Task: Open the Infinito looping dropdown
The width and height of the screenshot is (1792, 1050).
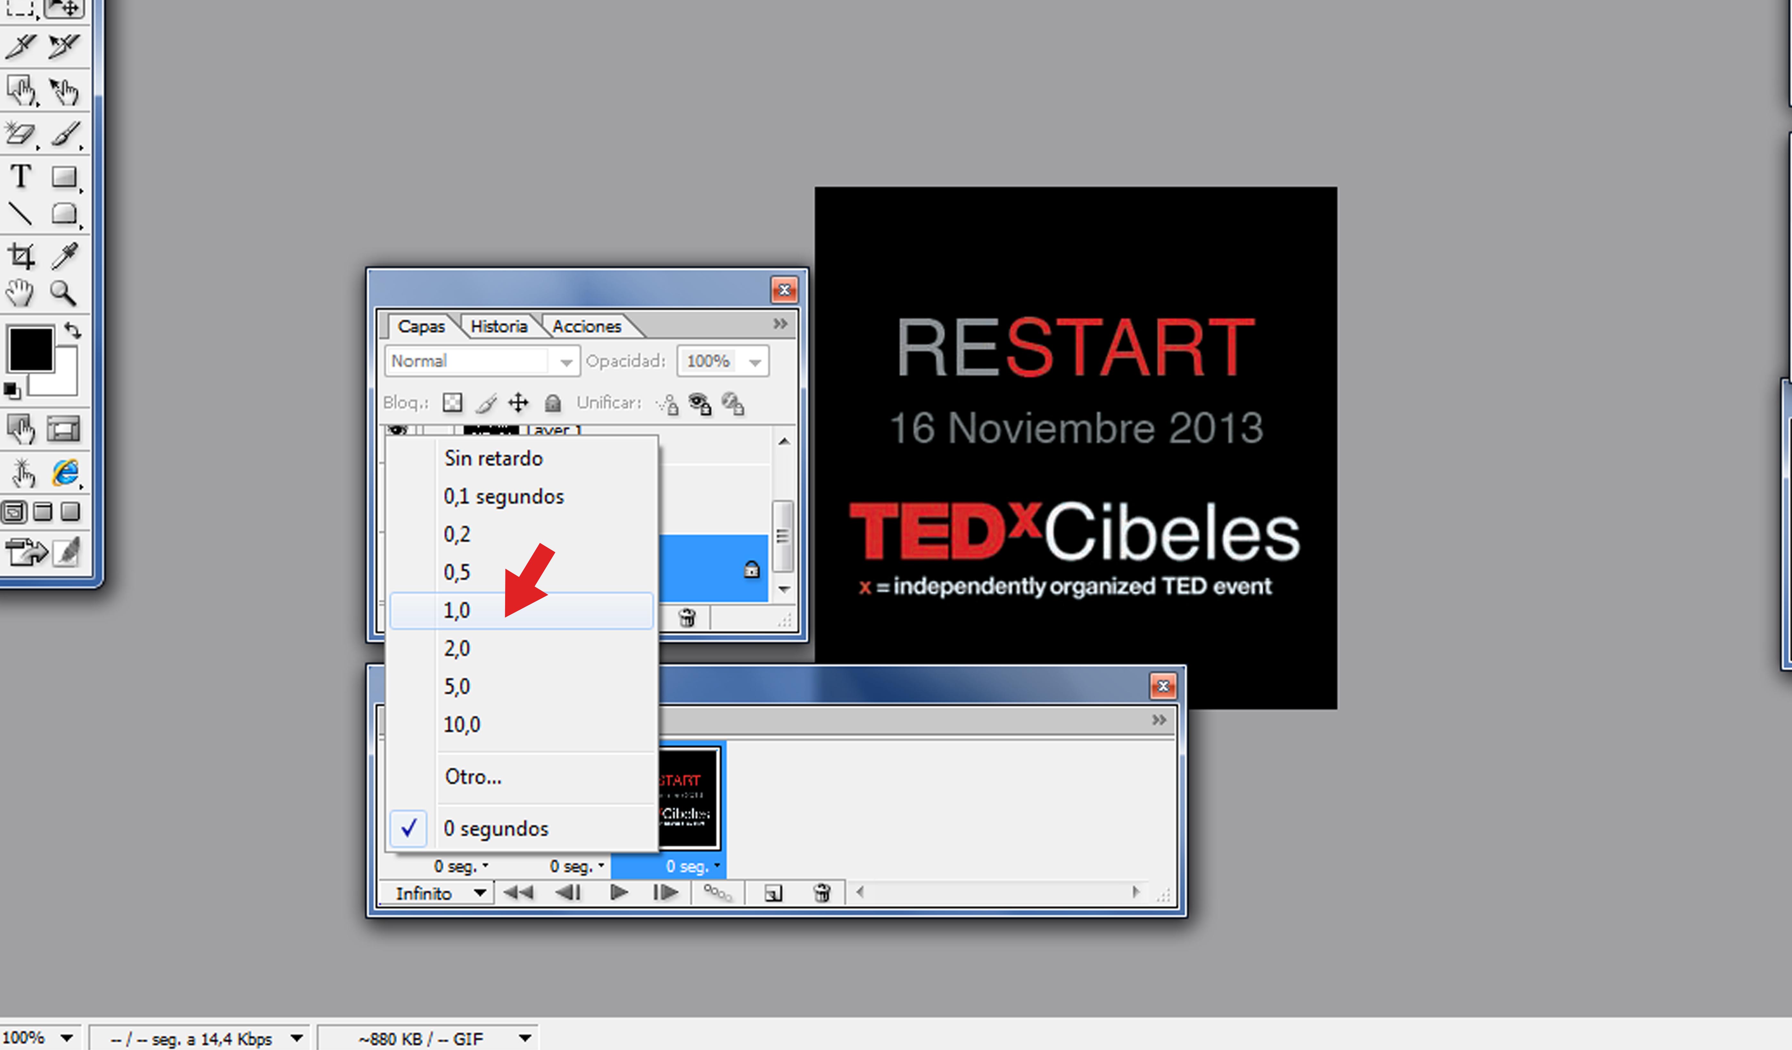Action: tap(480, 892)
